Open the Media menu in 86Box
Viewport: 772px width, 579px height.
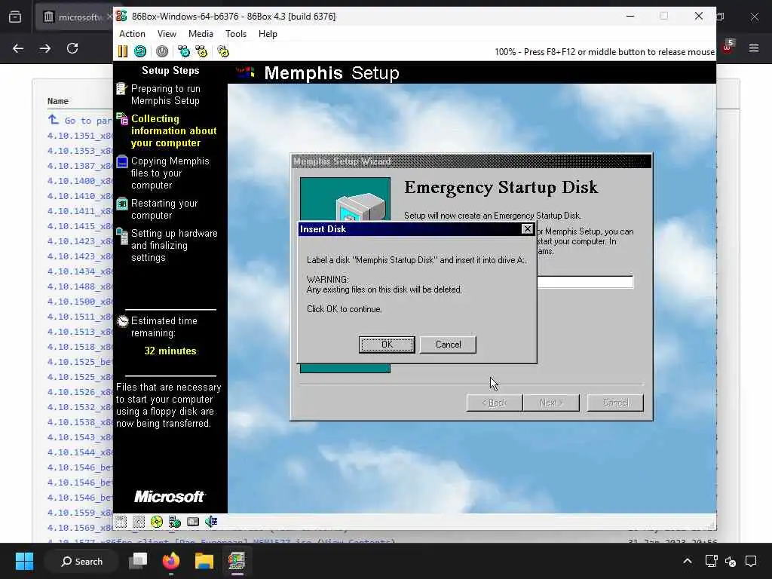coord(201,33)
